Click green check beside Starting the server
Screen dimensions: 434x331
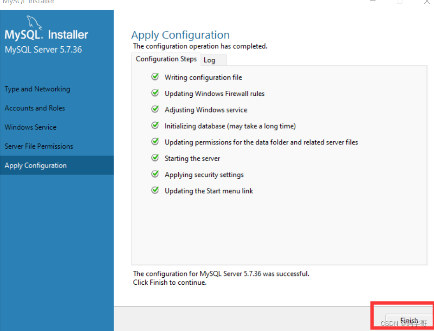[155, 158]
